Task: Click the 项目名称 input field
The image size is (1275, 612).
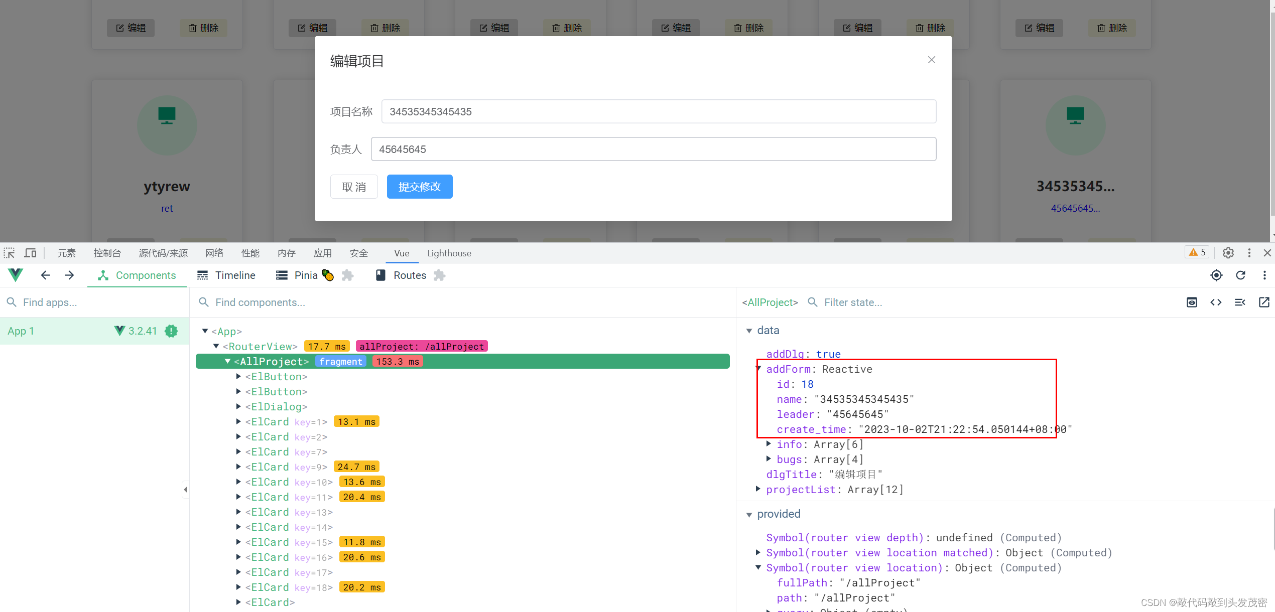Action: (660, 111)
